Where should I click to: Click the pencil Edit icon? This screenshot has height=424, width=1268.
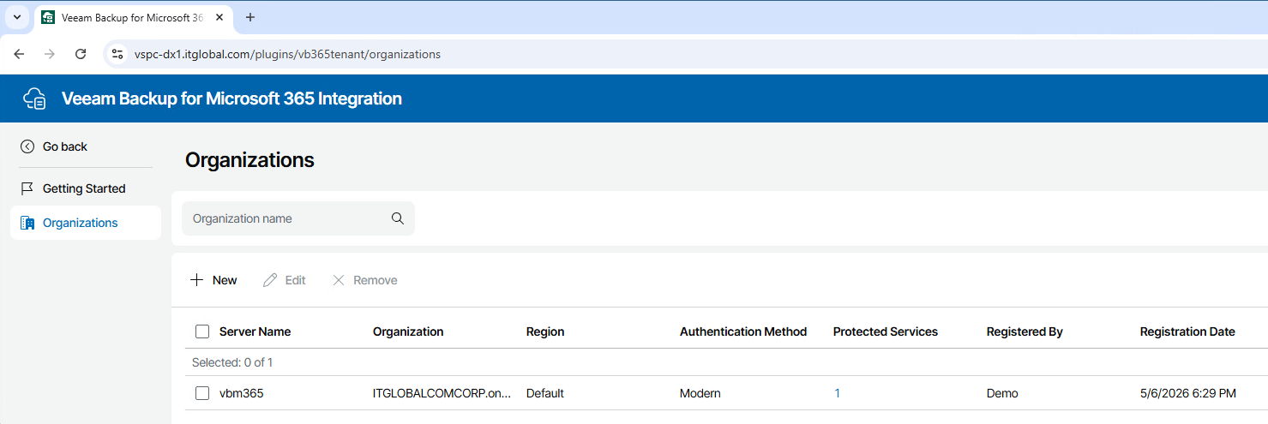[x=270, y=280]
